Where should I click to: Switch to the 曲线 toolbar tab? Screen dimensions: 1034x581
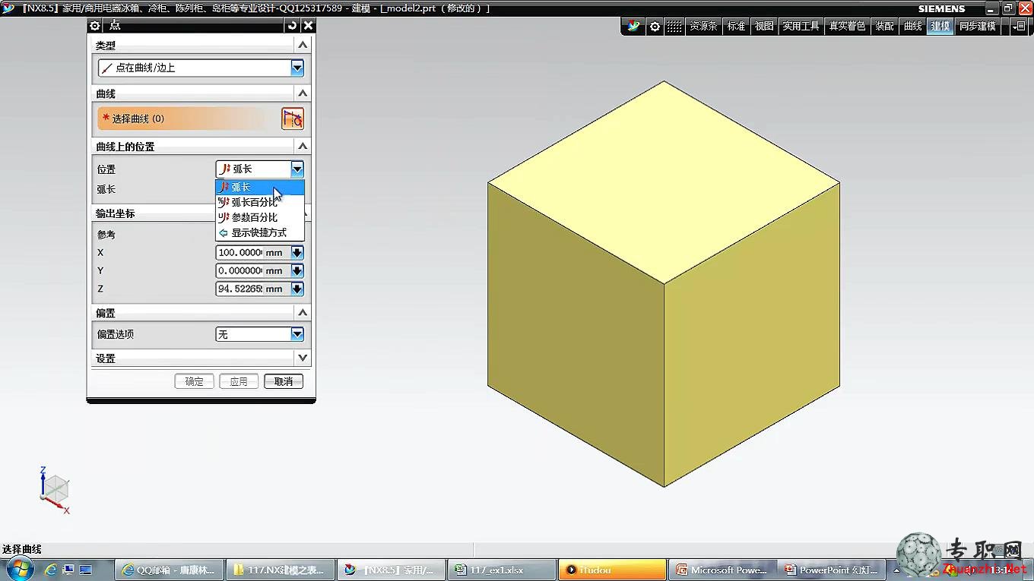coord(912,27)
